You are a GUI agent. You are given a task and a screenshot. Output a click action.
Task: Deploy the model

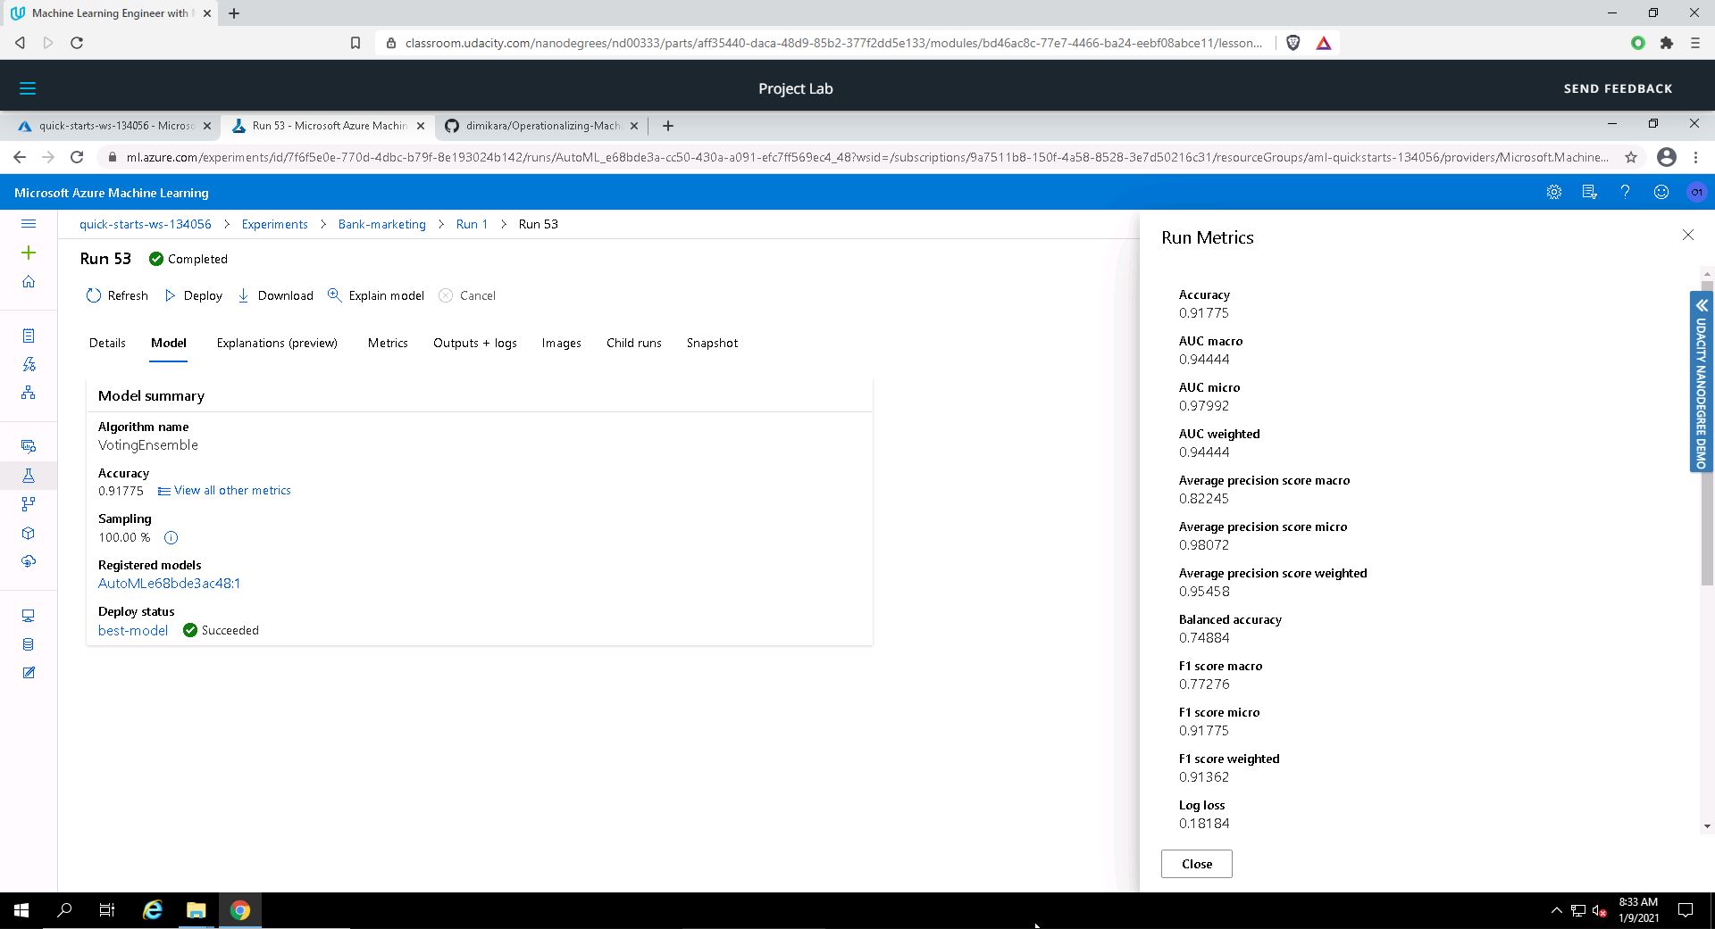[x=193, y=295]
